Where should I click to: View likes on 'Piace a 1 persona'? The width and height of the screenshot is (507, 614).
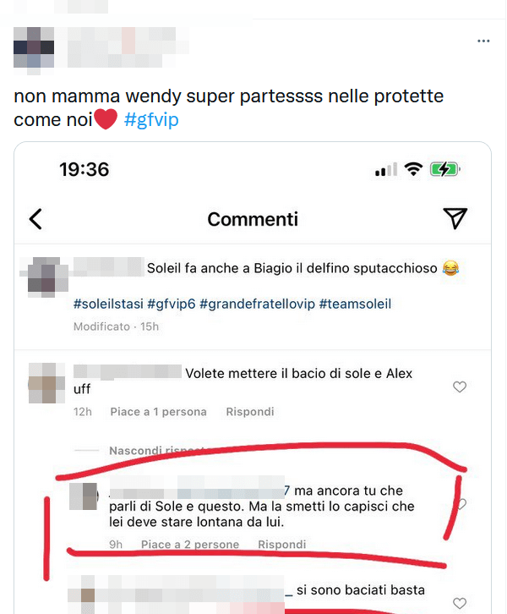tap(158, 412)
